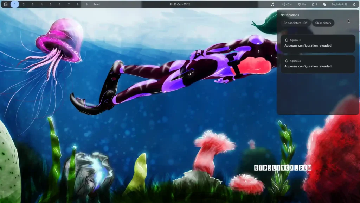The width and height of the screenshot is (360, 203).
Task: Jump to workspace 7
Action: pos(69,4)
